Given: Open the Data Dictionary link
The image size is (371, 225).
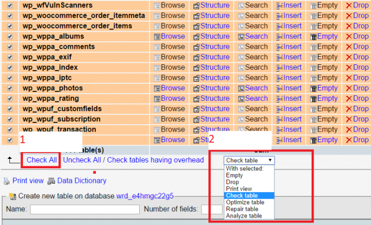Looking at the screenshot, I should click(82, 180).
